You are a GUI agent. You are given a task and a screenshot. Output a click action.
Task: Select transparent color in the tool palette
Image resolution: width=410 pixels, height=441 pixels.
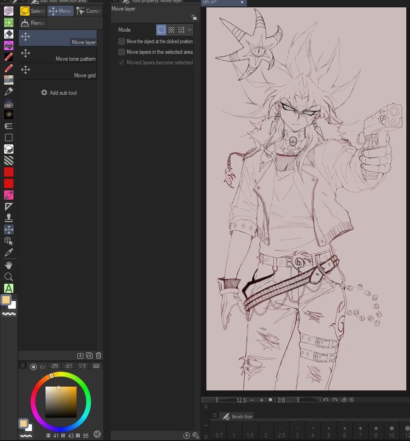coord(9,314)
